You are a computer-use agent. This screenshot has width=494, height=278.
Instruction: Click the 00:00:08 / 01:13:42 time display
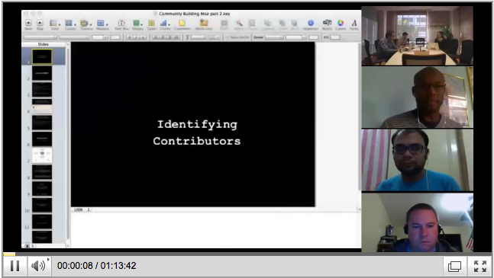97,266
